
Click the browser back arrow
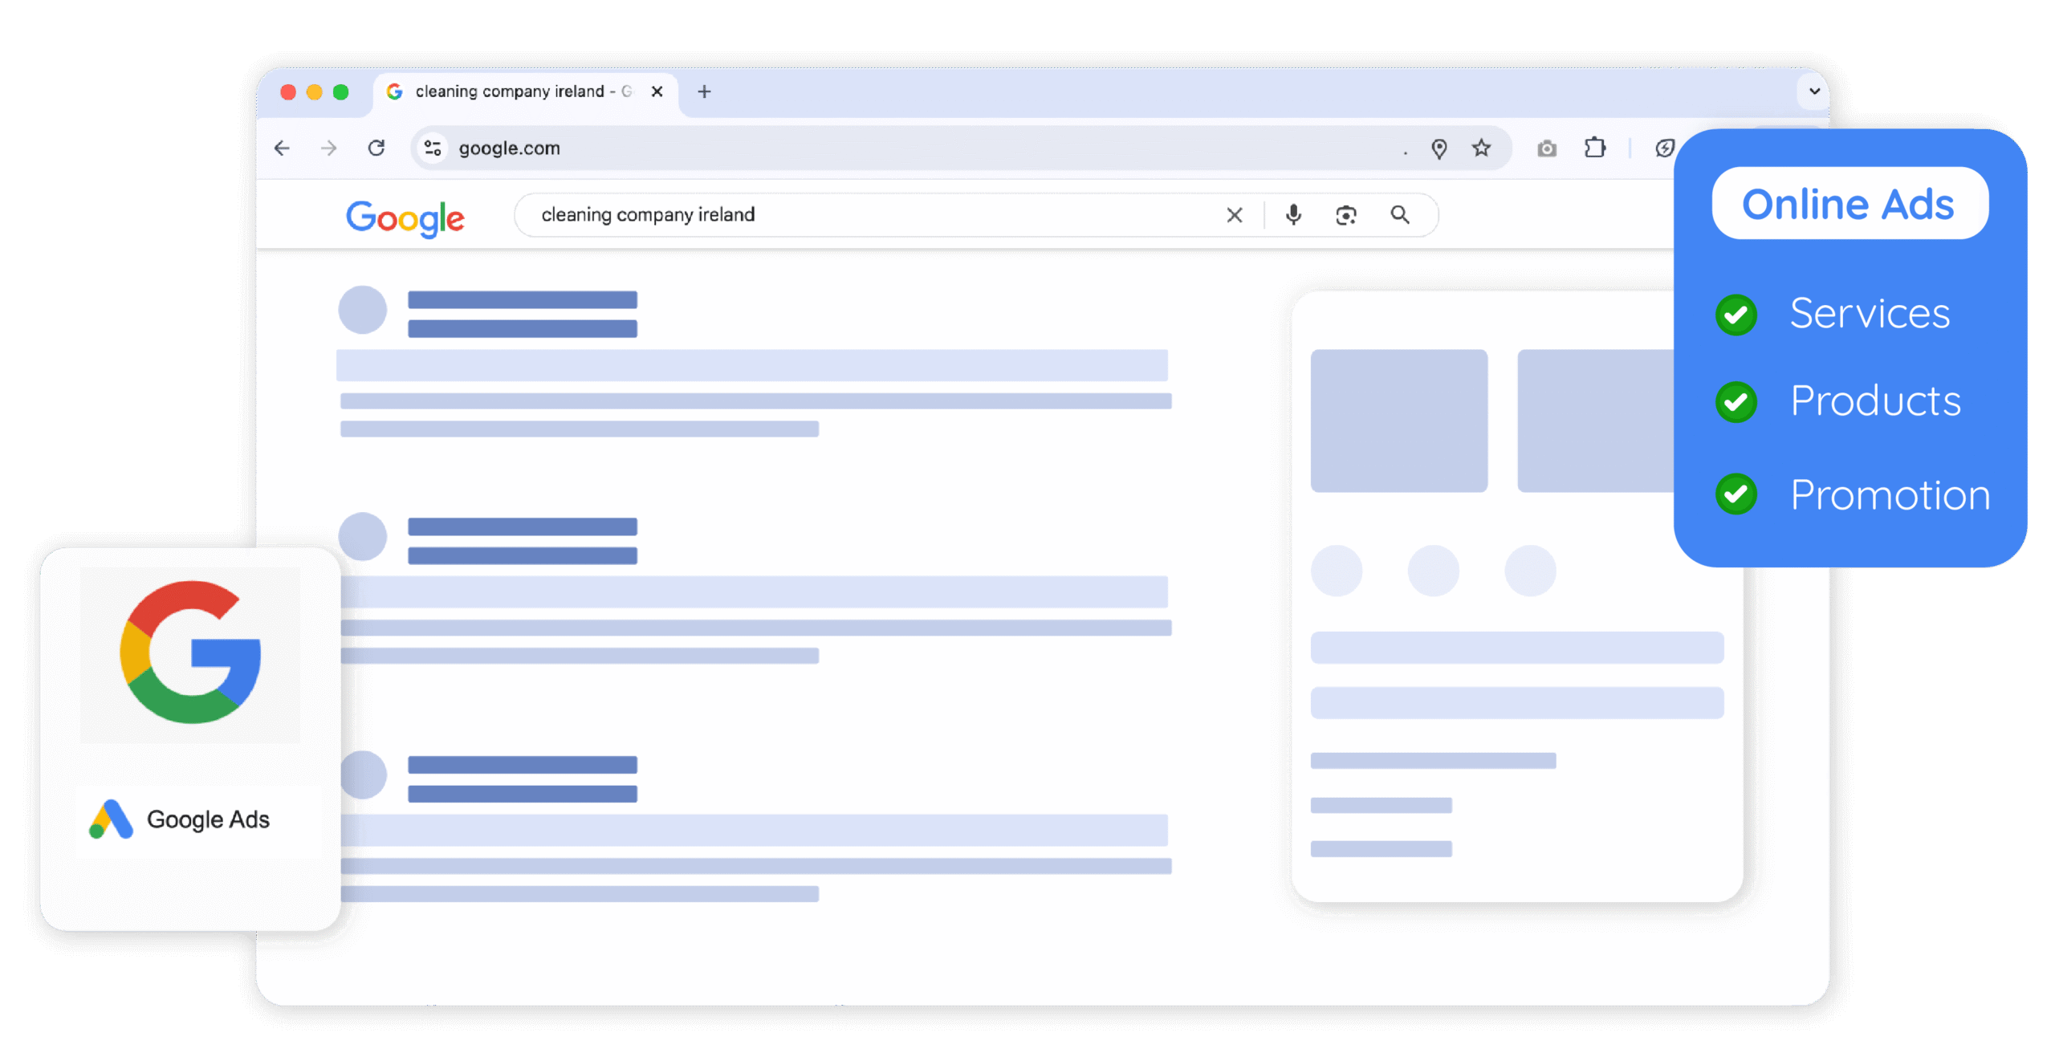[282, 148]
